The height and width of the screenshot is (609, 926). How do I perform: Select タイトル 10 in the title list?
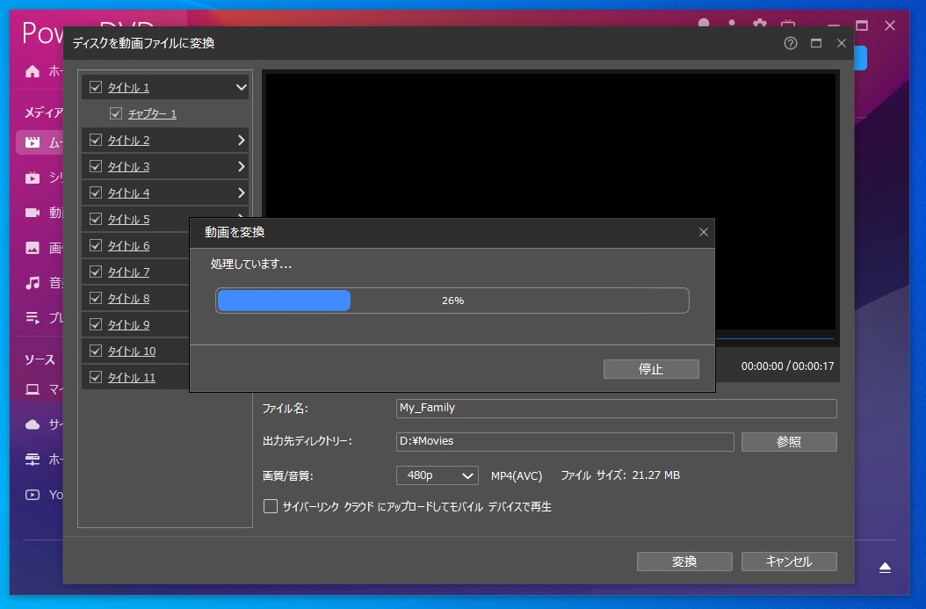(x=132, y=352)
